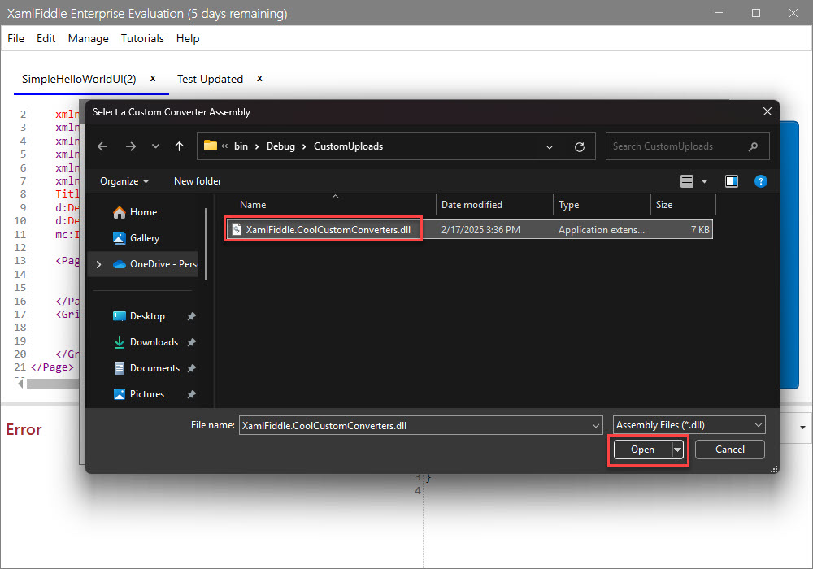Go up one folder level arrow
The height and width of the screenshot is (569, 813).
point(180,146)
